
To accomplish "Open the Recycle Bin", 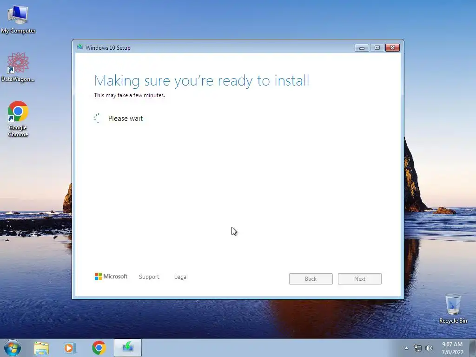I will [453, 309].
